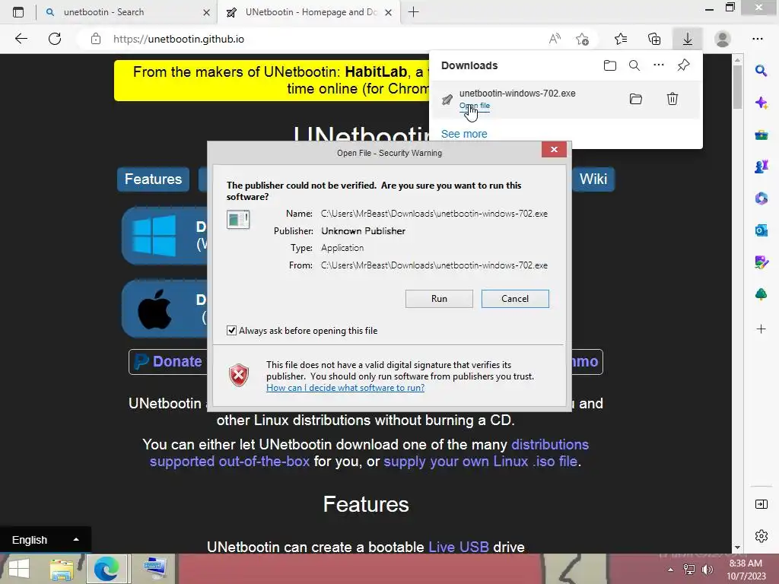Pin the Downloads panel
Image resolution: width=779 pixels, height=584 pixels.
click(x=684, y=65)
